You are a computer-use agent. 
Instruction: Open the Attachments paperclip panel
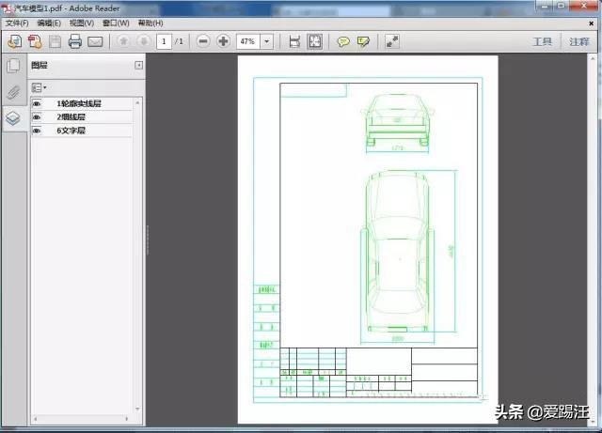(x=13, y=92)
